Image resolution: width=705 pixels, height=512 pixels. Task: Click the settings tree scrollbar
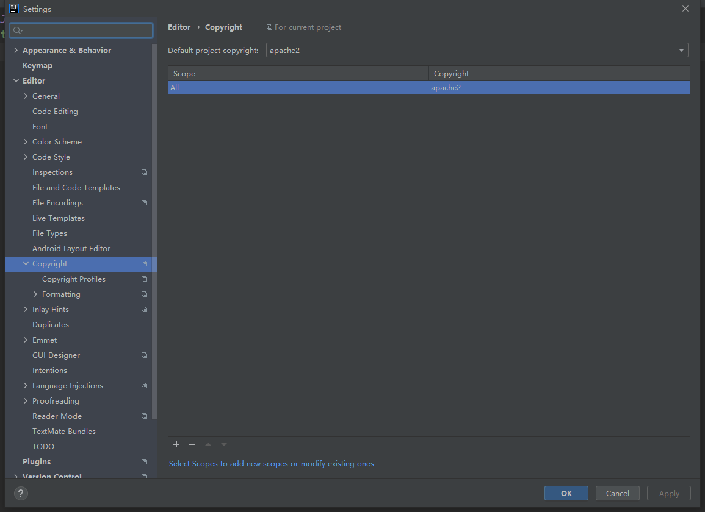pyautogui.click(x=154, y=231)
